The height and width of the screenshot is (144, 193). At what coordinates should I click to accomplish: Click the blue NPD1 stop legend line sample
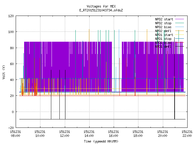(180, 39)
